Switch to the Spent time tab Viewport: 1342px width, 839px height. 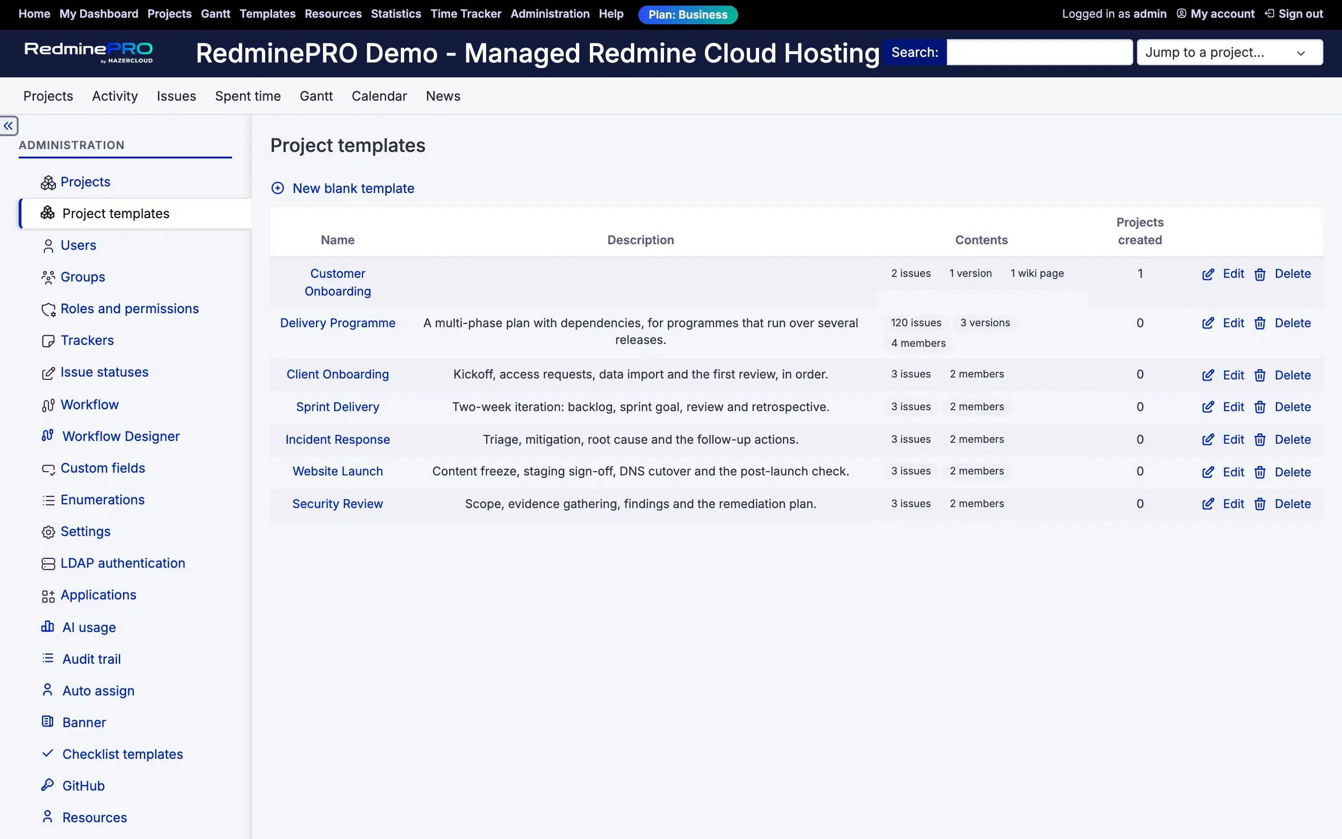[x=248, y=96]
